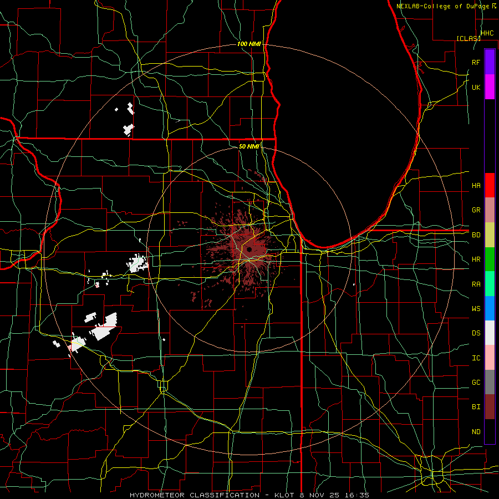
Task: Select the blue WS legend swatch
Action: point(490,308)
